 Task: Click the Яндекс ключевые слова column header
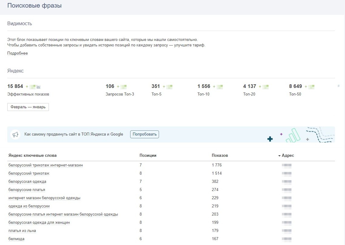click(32, 155)
